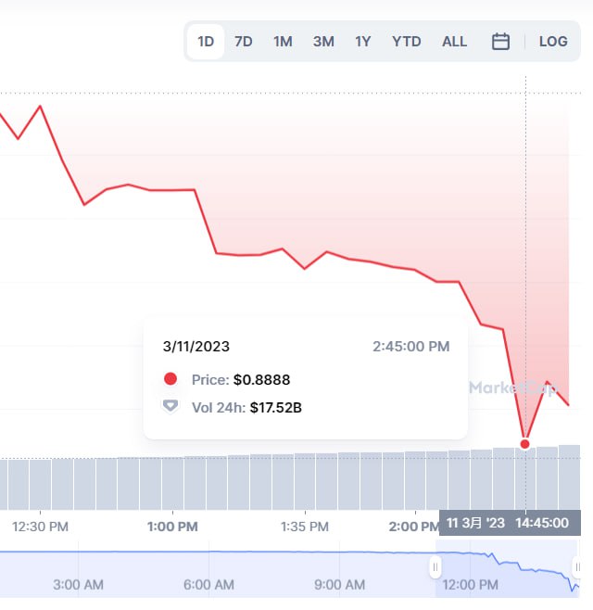Show ALL time price history
The height and width of the screenshot is (610, 593).
[454, 42]
